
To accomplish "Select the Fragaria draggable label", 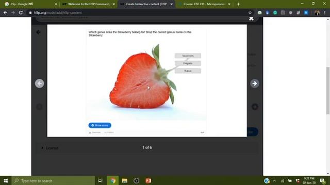I will [188, 63].
